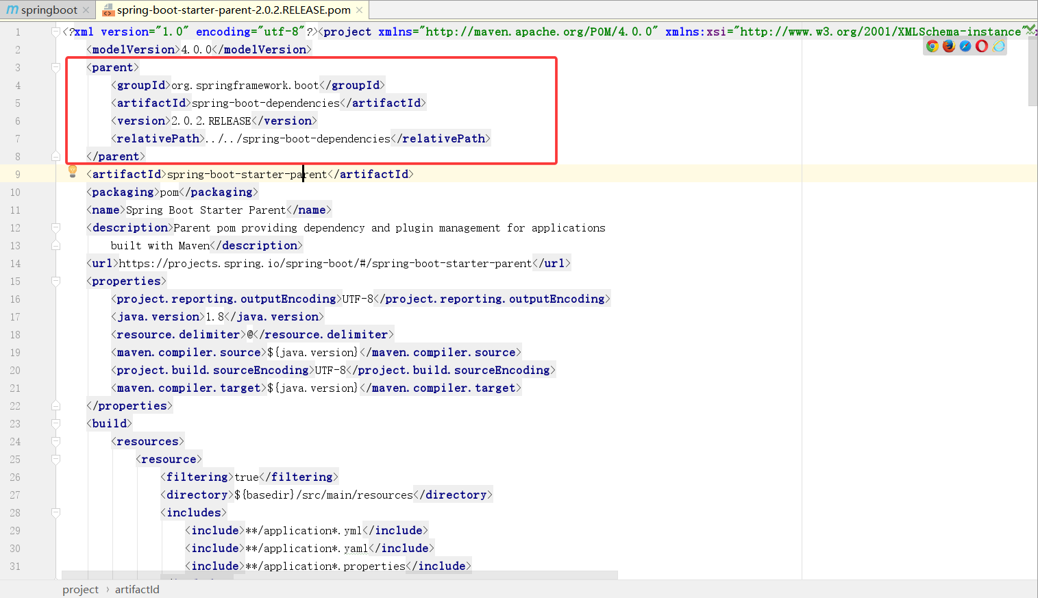Fold the description end marker on line 13
The width and height of the screenshot is (1038, 598).
click(56, 245)
